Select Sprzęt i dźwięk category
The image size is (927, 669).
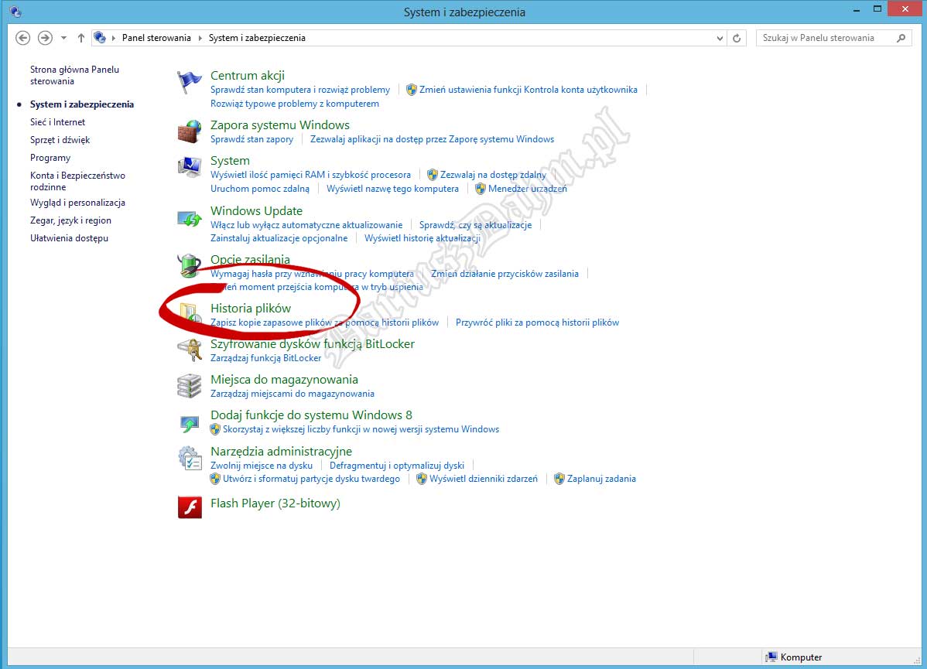coord(60,140)
